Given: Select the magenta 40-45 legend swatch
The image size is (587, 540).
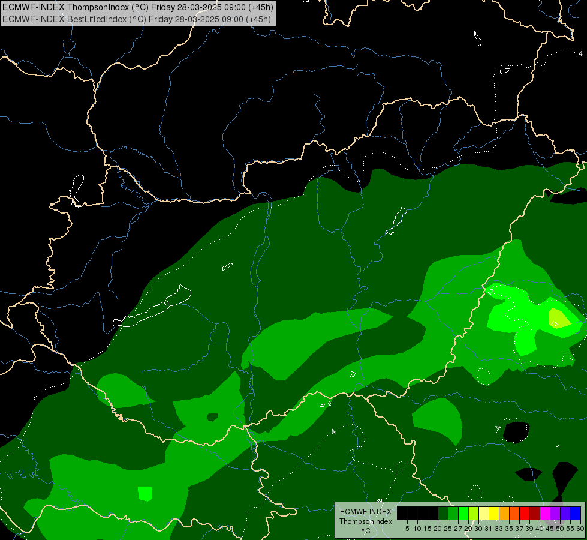Looking at the screenshot, I should tap(544, 513).
